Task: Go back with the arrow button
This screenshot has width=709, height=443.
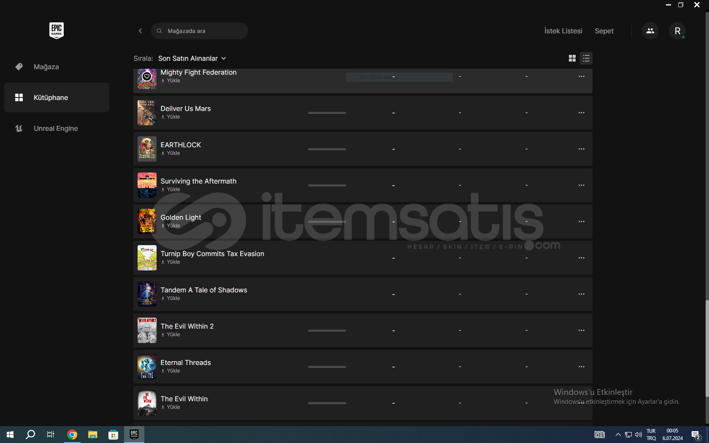Action: point(140,31)
